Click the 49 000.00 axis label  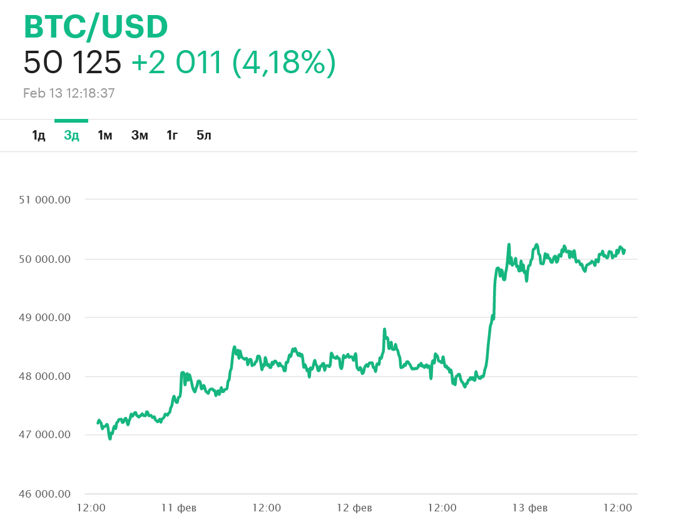tap(44, 318)
